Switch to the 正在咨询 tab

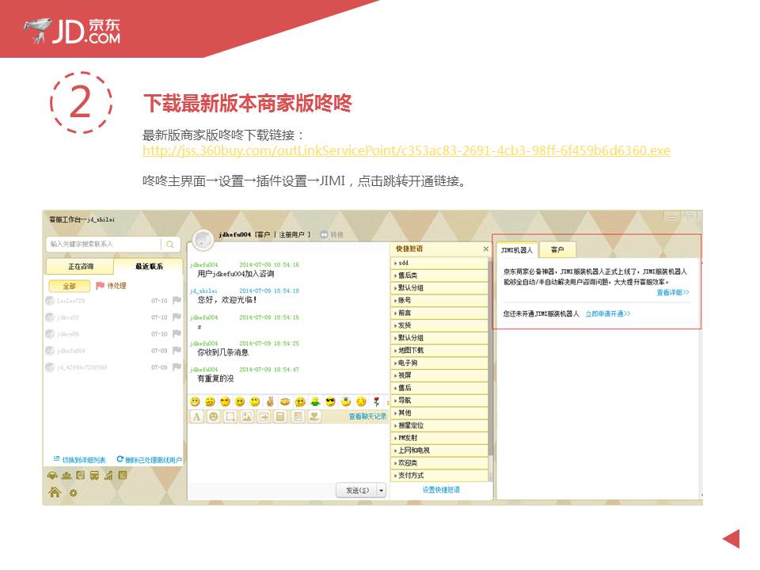(x=81, y=267)
